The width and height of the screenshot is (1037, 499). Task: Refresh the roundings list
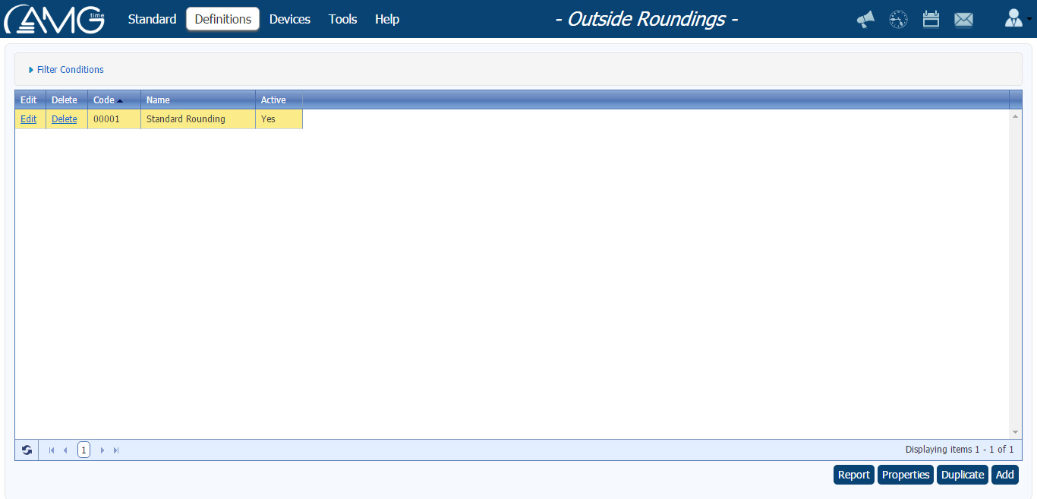tap(27, 450)
